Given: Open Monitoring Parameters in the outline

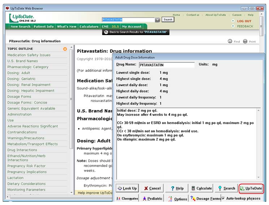Looking at the screenshot, I should coord(26,189).
